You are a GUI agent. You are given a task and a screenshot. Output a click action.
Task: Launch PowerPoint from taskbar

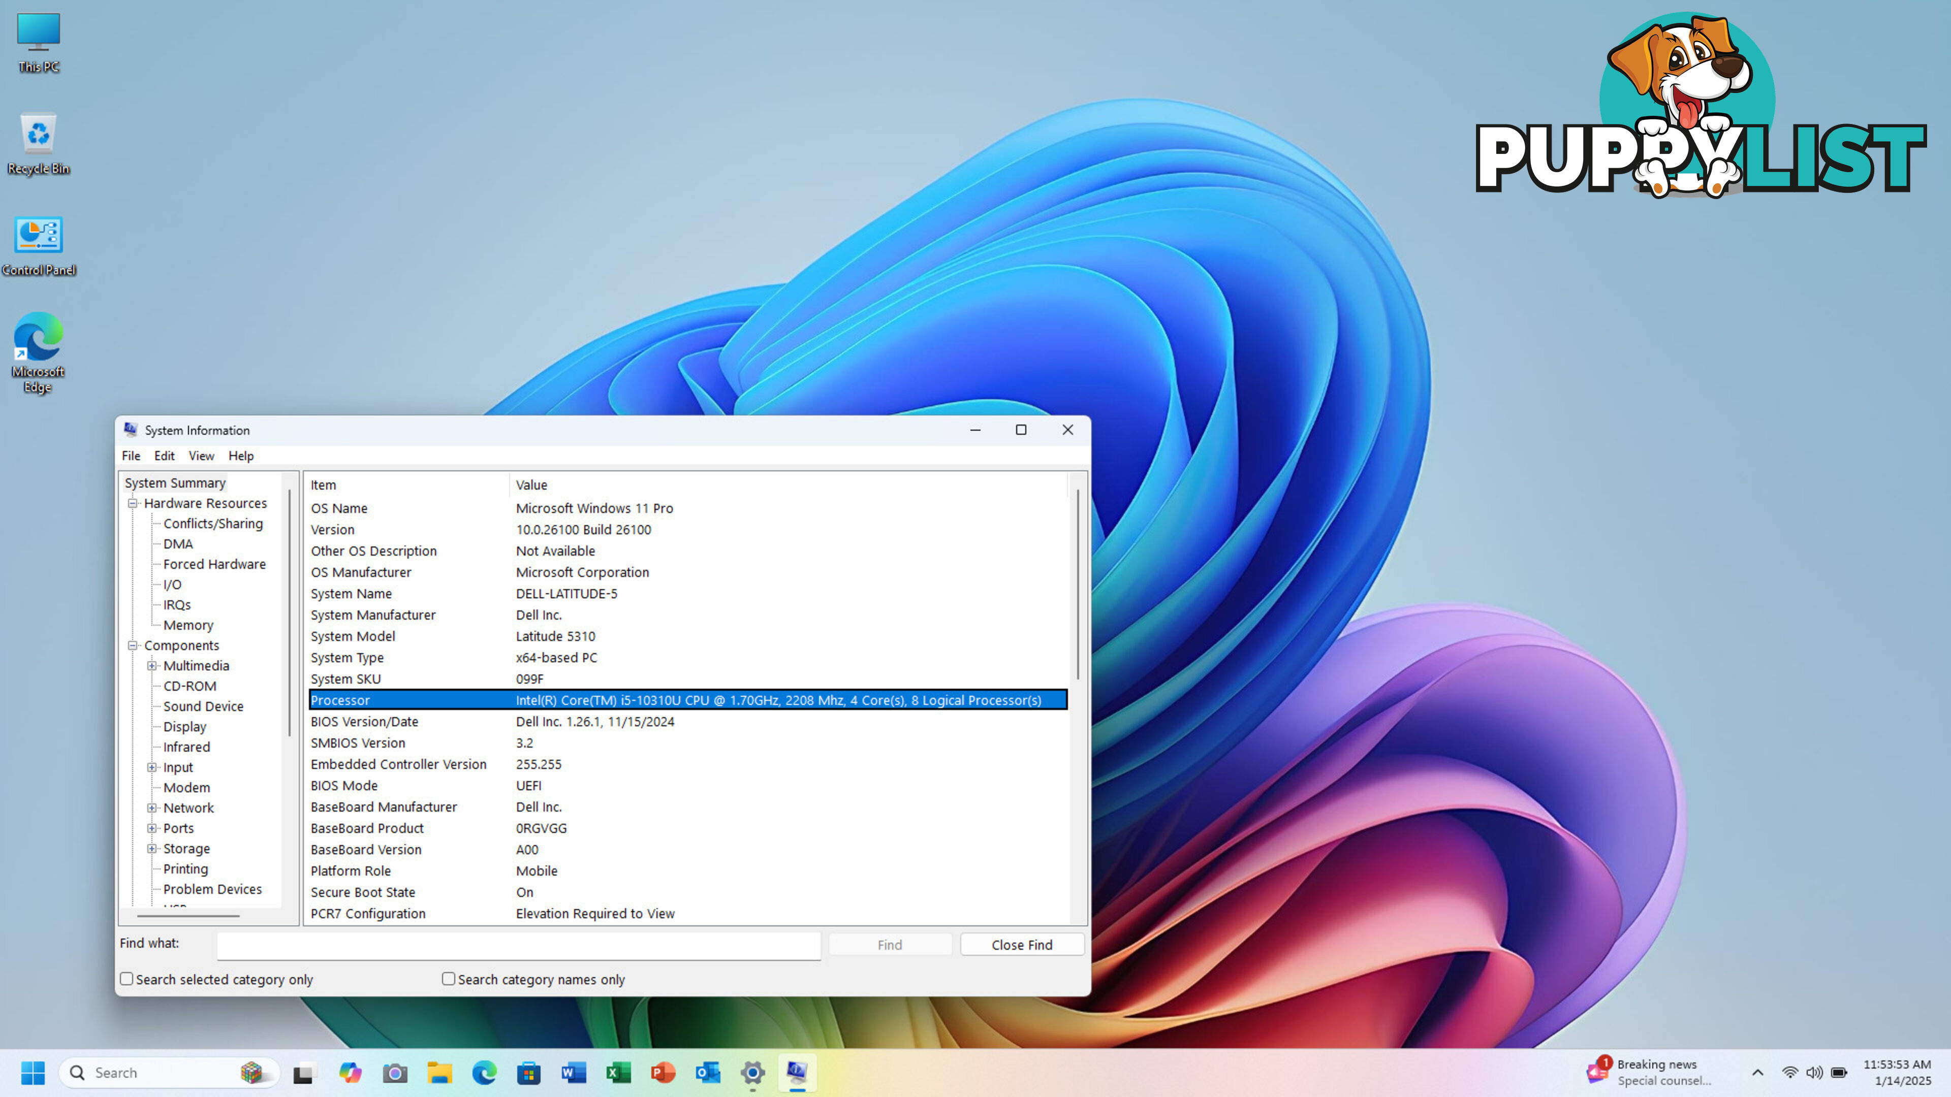[663, 1073]
